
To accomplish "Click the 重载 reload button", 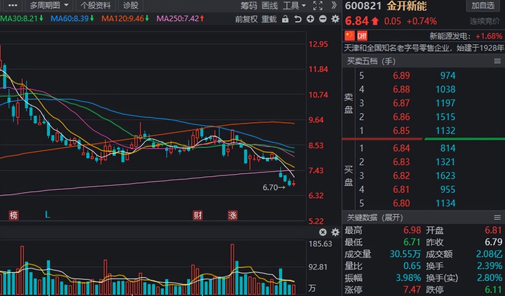I will [x=269, y=19].
